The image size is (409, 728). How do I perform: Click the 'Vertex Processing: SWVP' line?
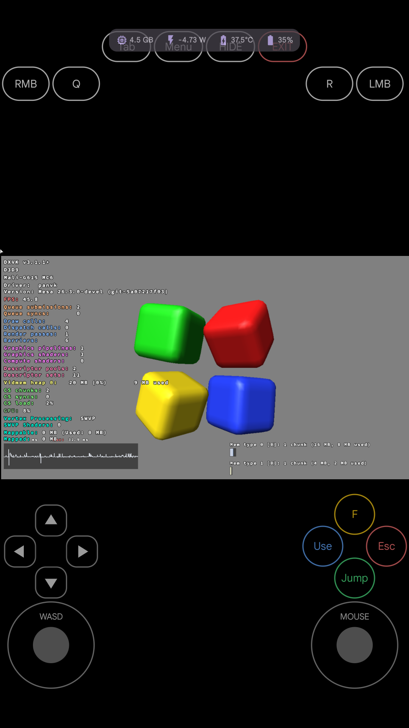(50, 419)
